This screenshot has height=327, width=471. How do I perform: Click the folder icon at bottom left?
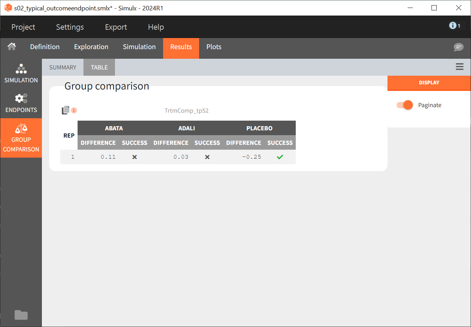tap(21, 315)
